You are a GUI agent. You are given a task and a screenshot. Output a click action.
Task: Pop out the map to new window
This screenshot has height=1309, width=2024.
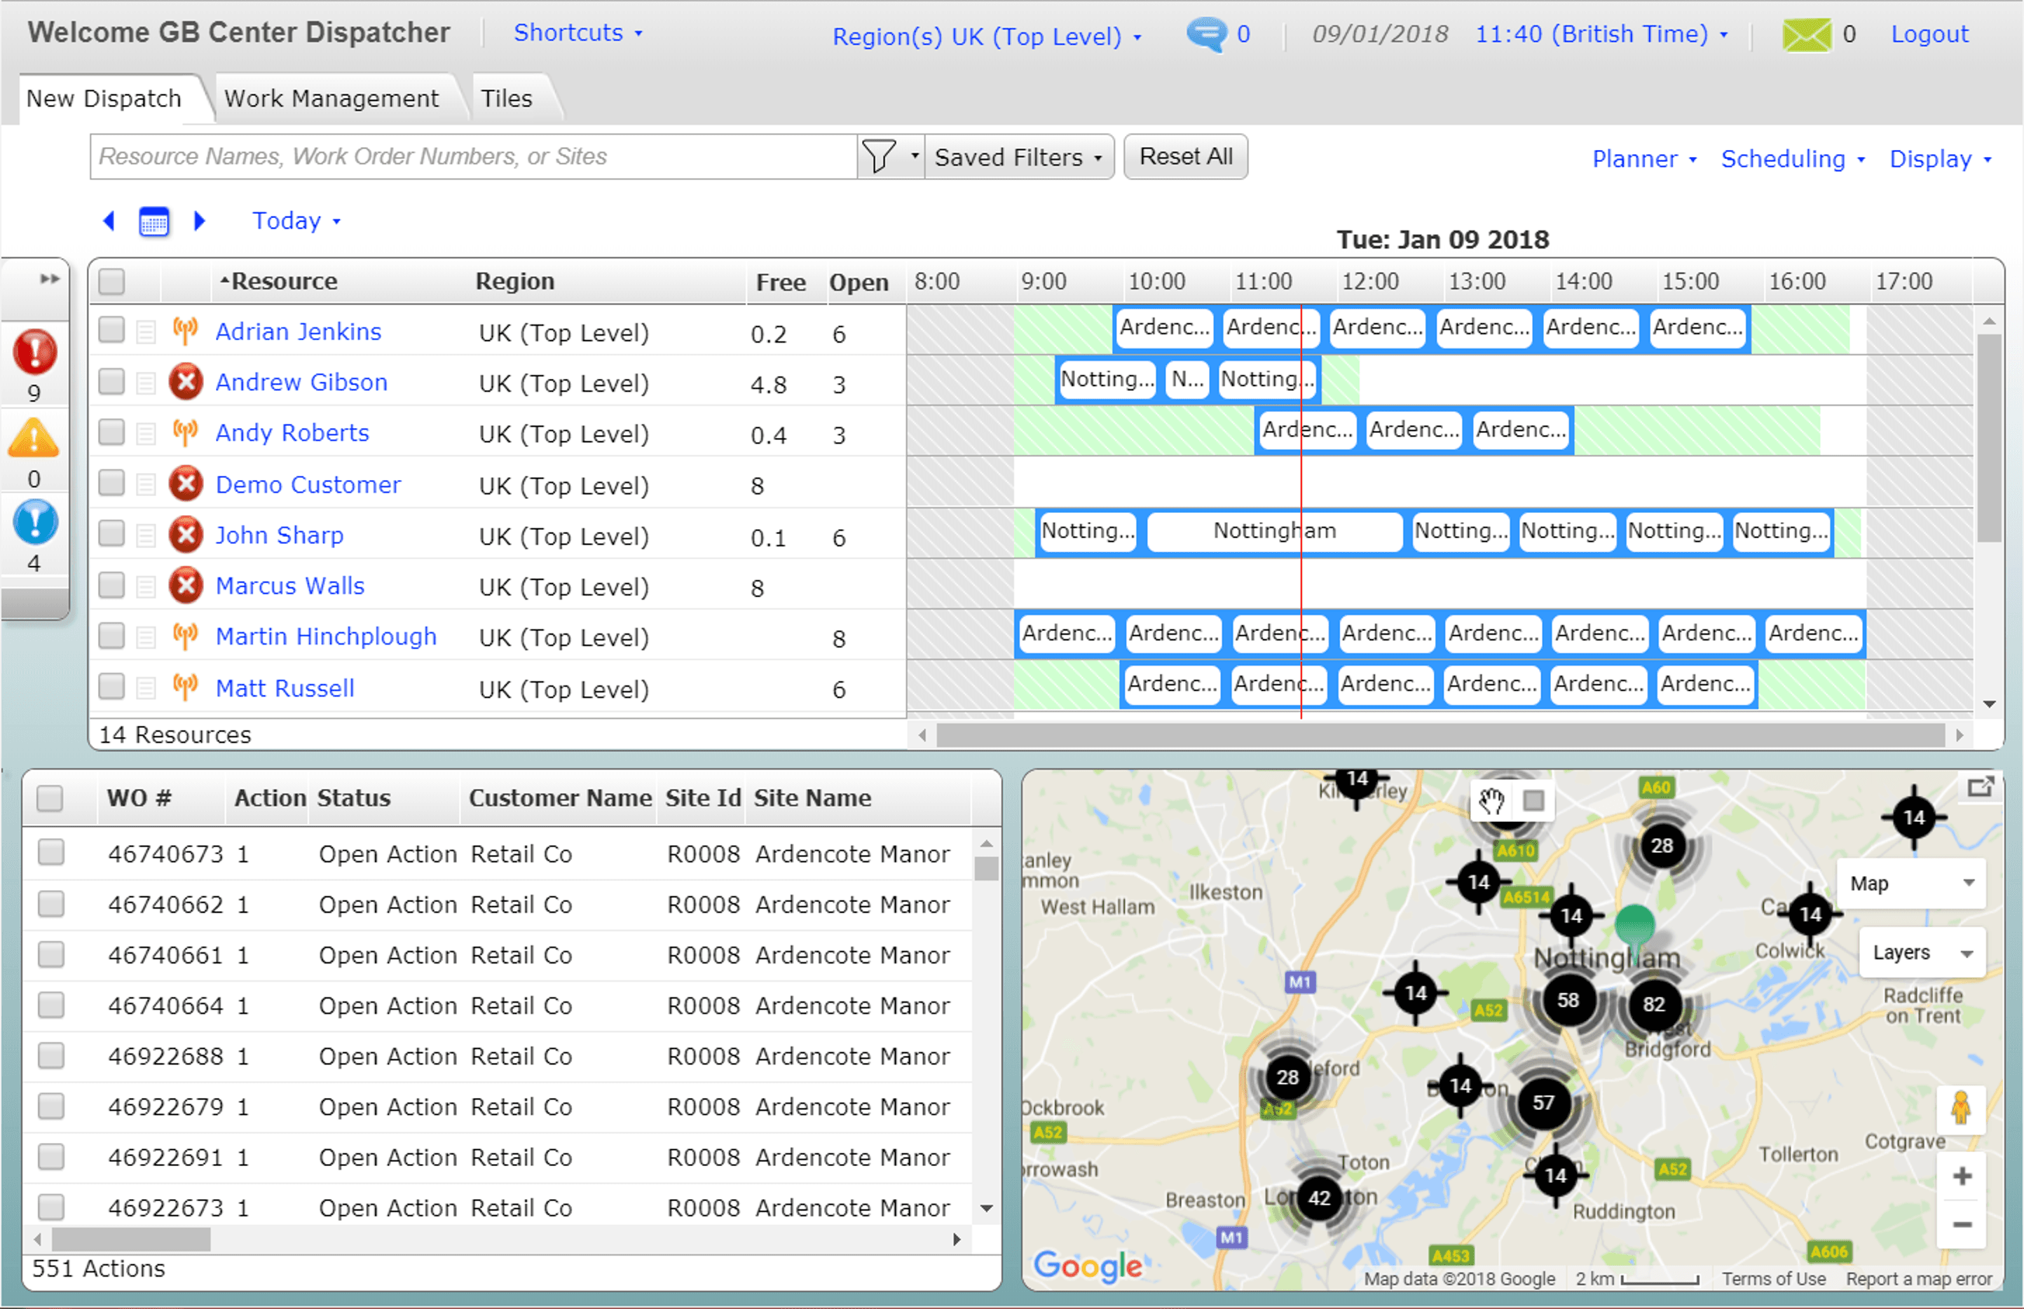click(x=1980, y=787)
